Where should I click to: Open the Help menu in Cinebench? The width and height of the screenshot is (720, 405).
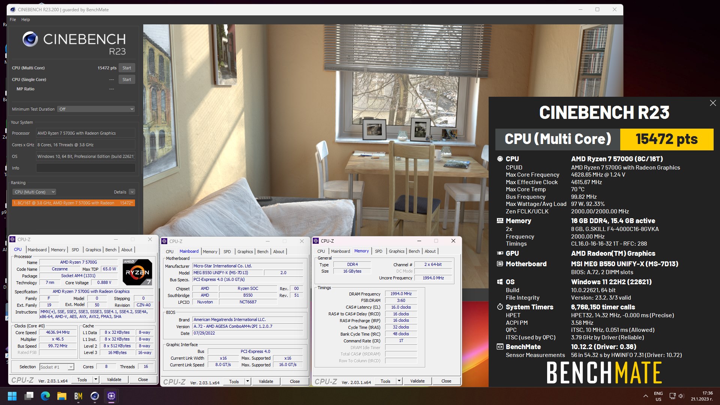click(x=25, y=19)
